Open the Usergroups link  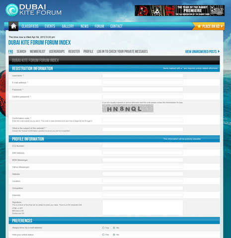pyautogui.click(x=57, y=52)
